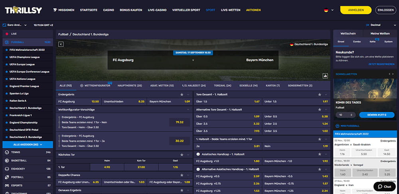Expand Alle Anzeigen (80) leagues list
Screen dimensions: 399x194
point(28,145)
